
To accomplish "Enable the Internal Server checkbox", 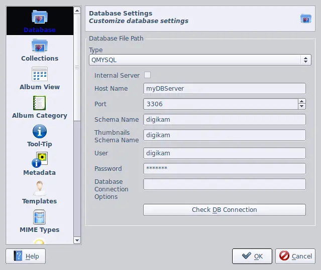I will pos(147,75).
